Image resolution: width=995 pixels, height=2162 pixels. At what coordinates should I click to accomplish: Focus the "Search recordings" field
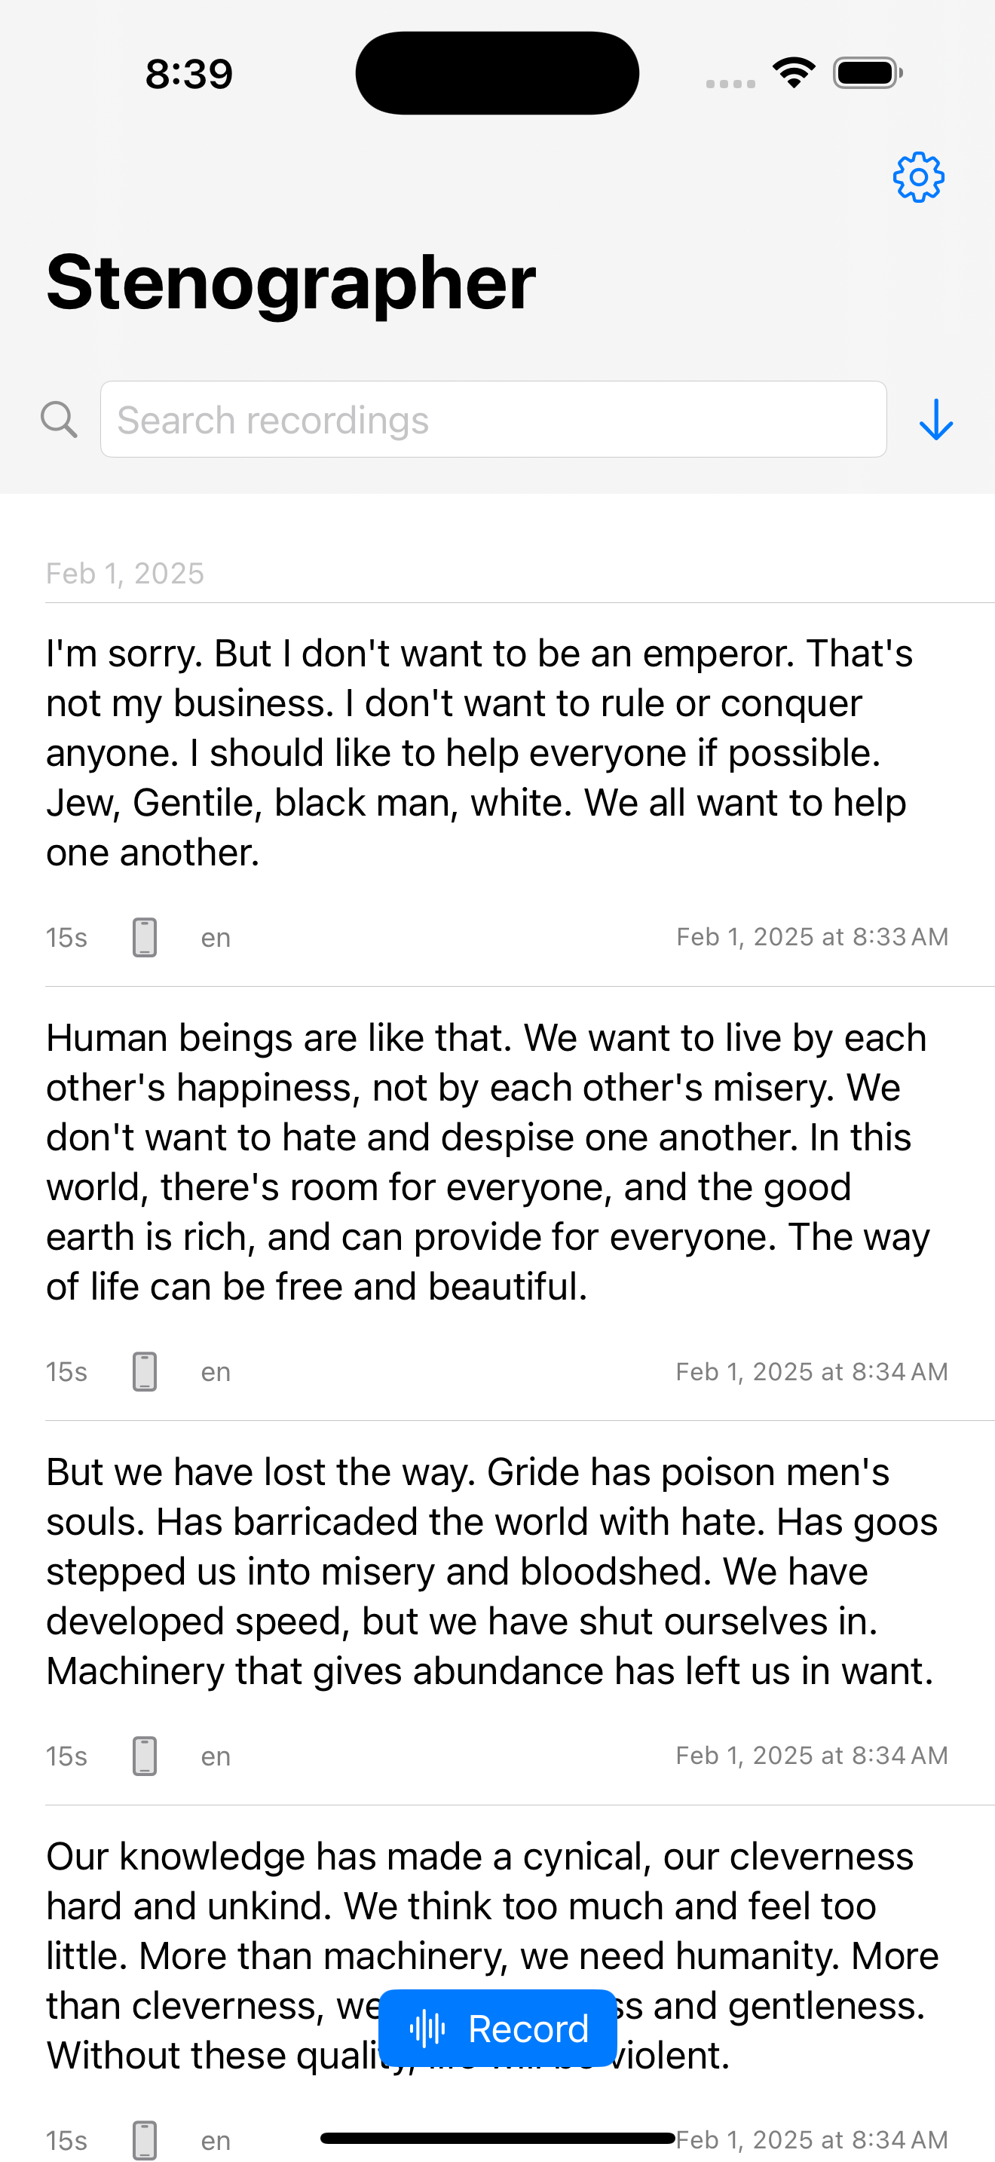[x=493, y=419]
